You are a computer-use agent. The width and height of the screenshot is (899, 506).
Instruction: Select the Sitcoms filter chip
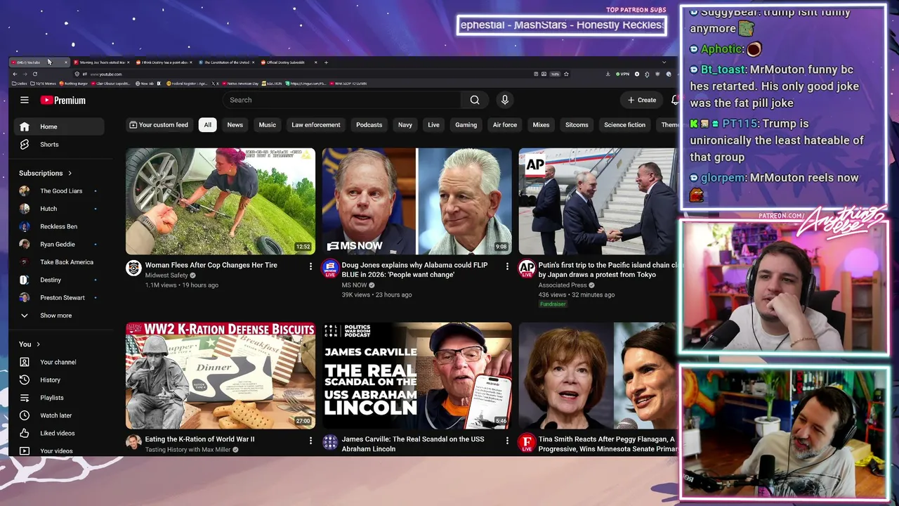(577, 125)
